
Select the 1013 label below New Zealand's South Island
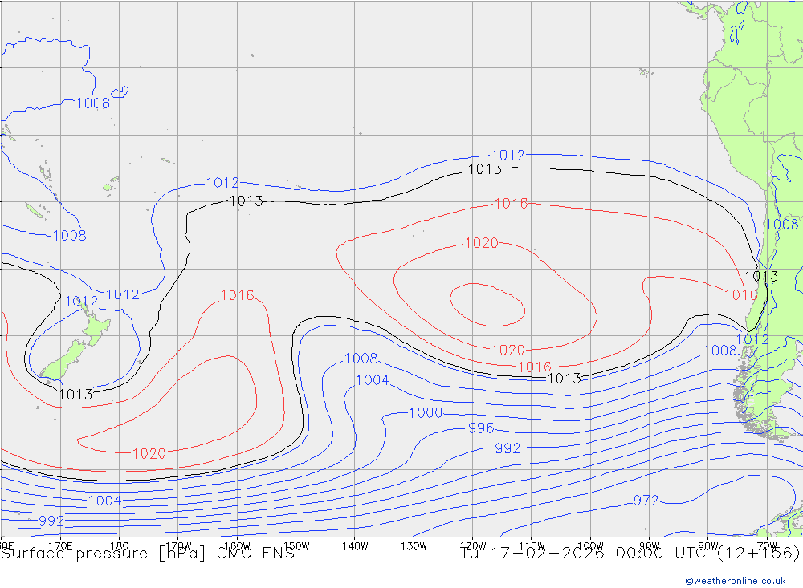75,395
